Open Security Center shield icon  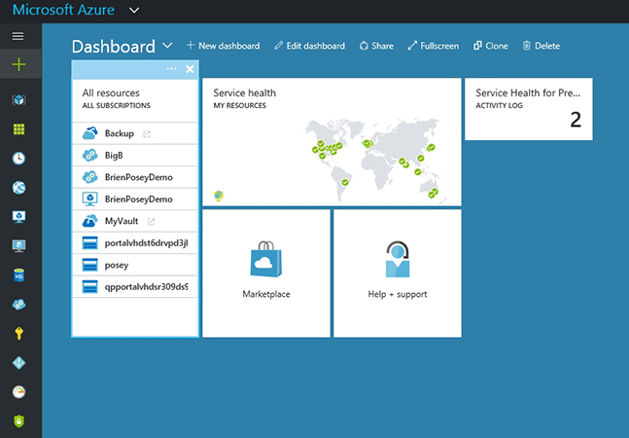pos(18,421)
